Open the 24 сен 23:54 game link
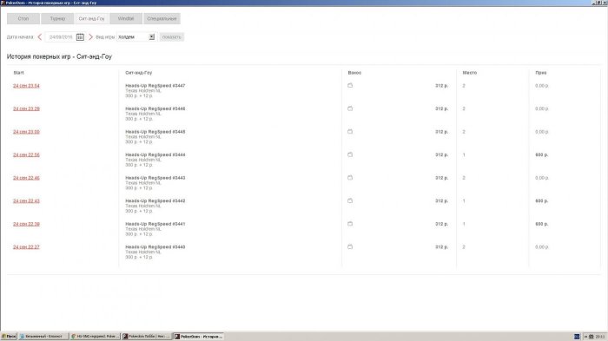Screen dimensions: 608x341 click(x=26, y=86)
